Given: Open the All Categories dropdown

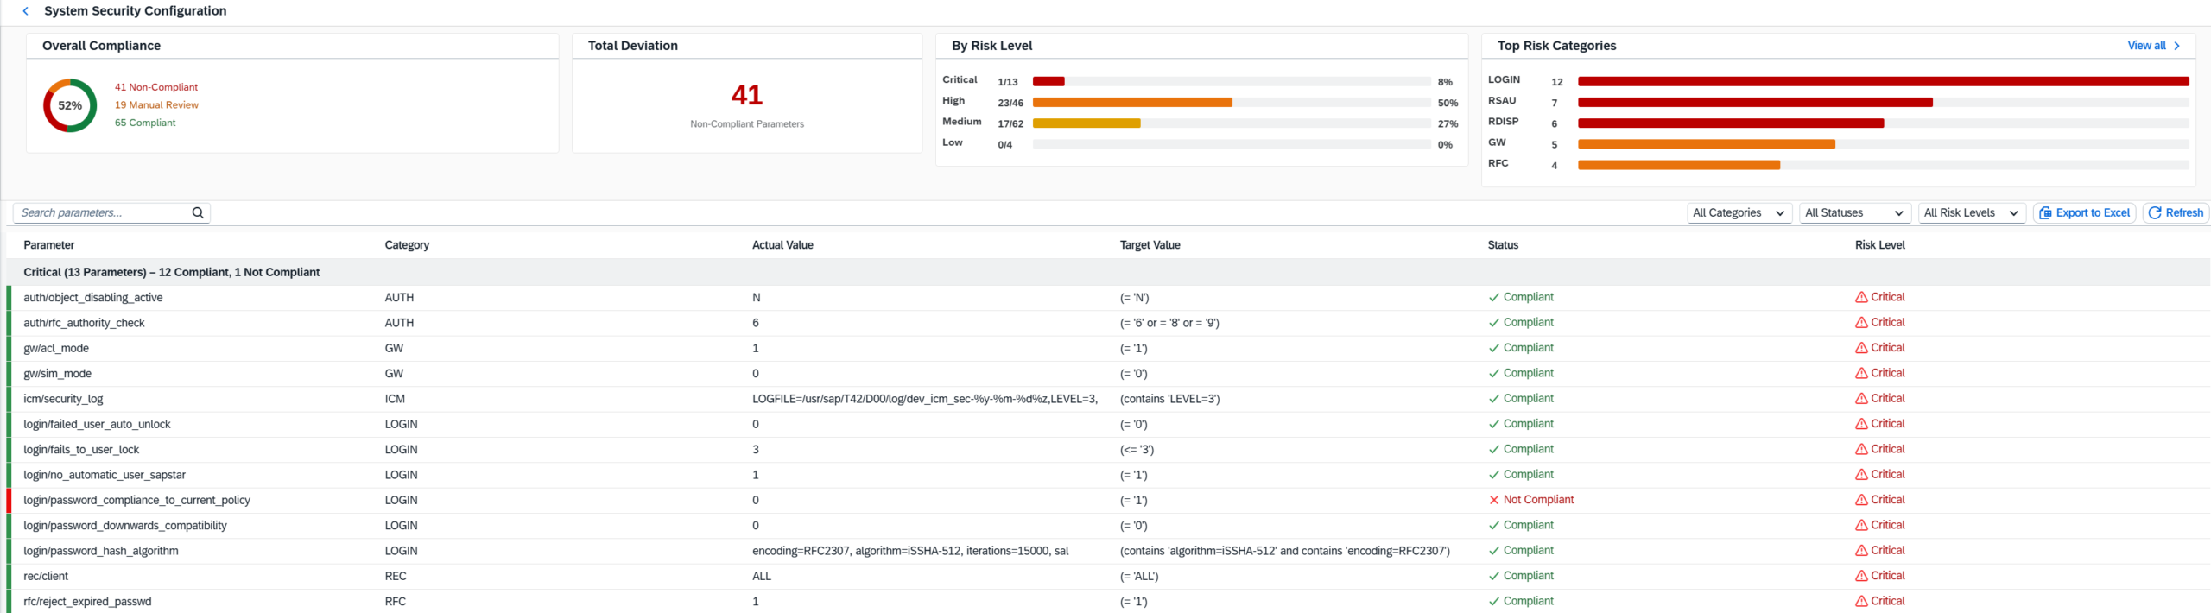Looking at the screenshot, I should tap(1739, 213).
